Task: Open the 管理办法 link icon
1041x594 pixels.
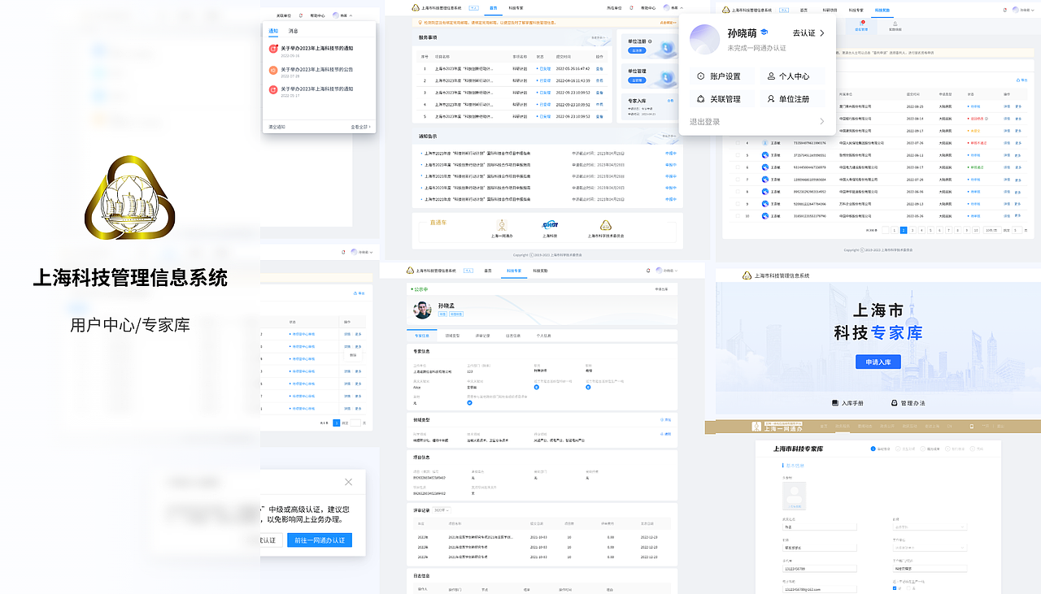Action: pos(895,403)
